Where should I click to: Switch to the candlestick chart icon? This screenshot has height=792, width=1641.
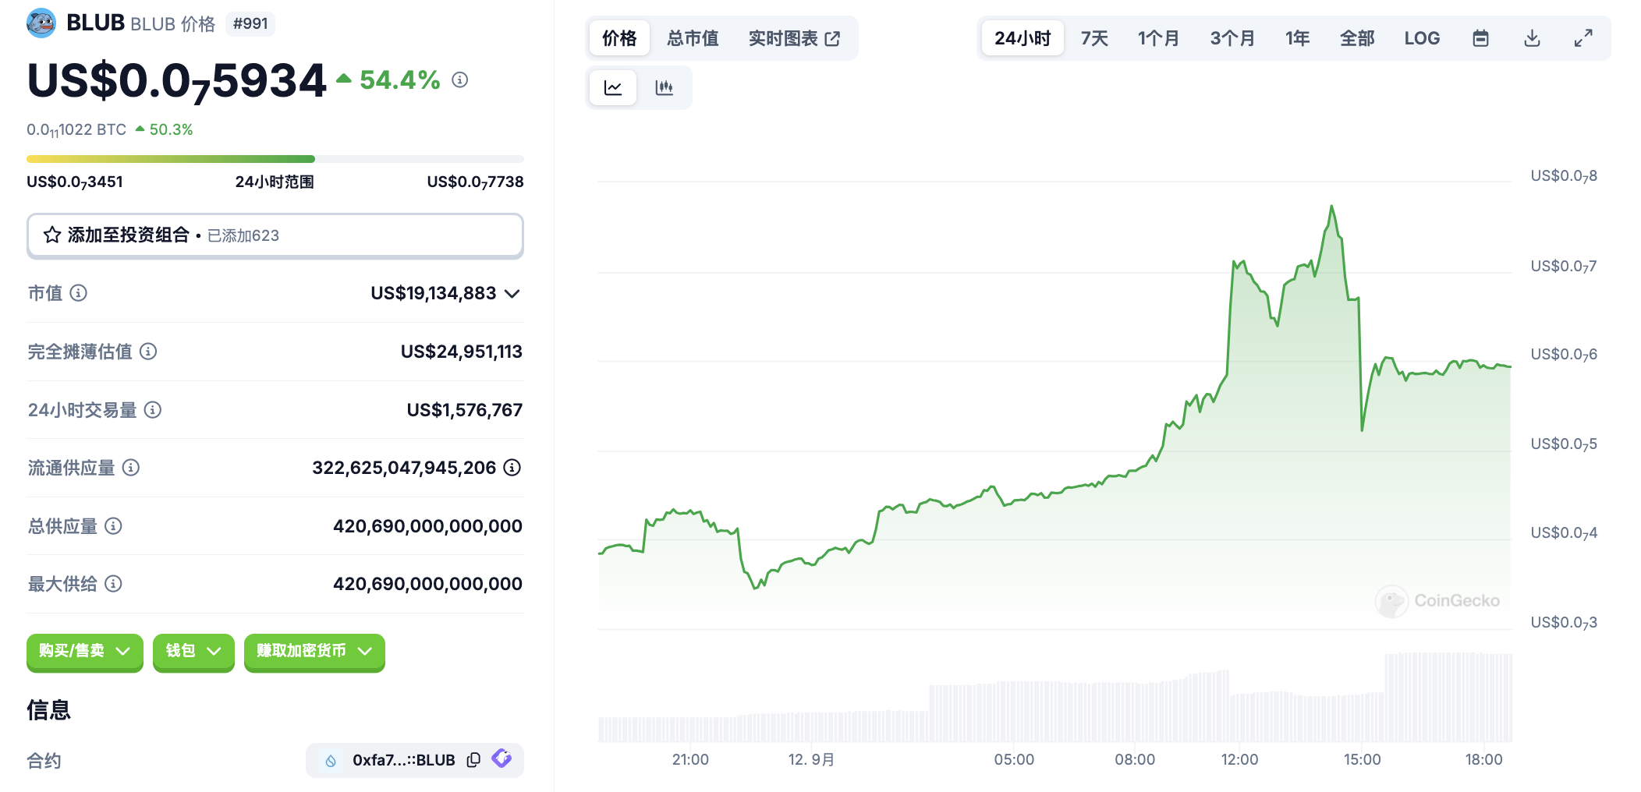pyautogui.click(x=664, y=87)
